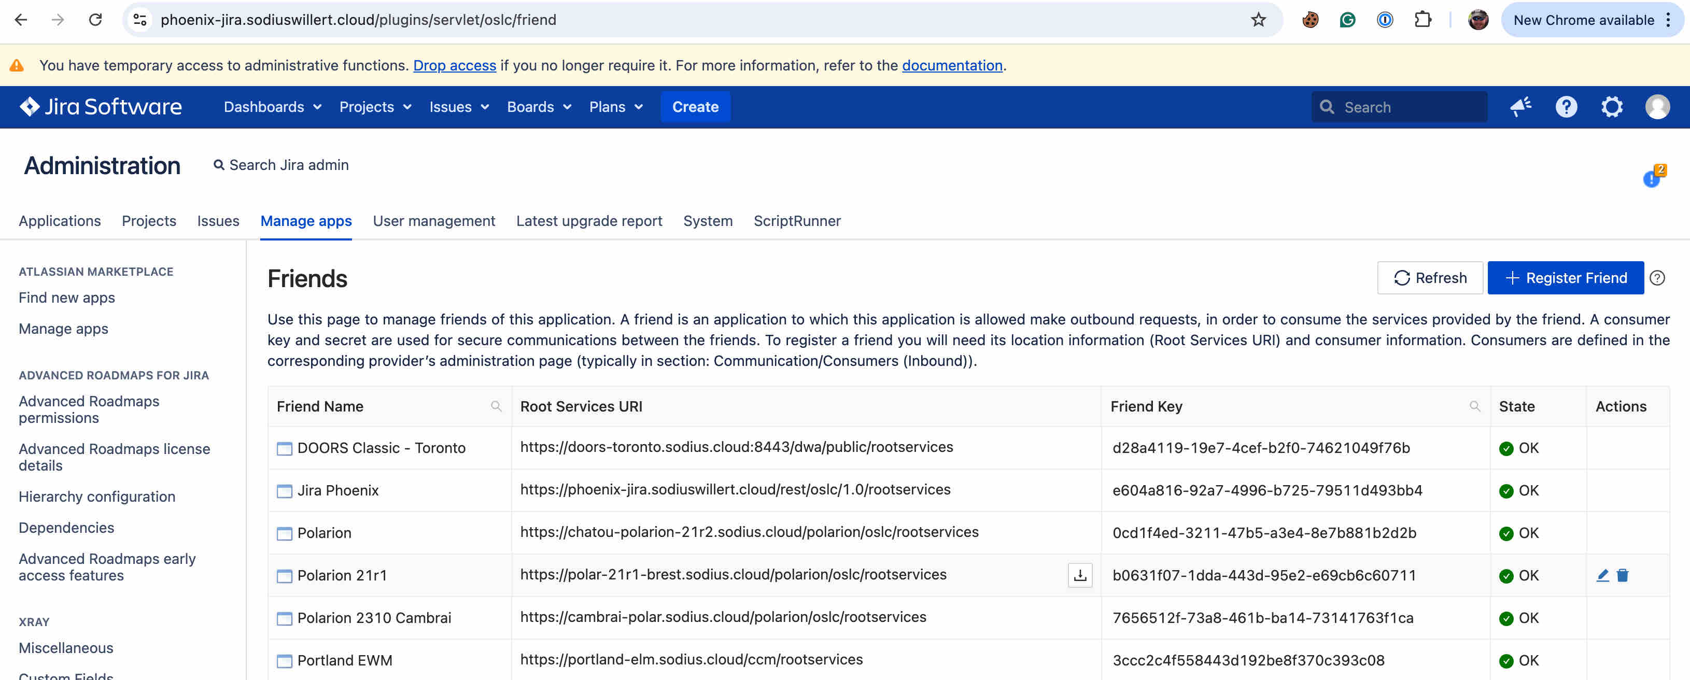Open Chrome profile avatar

(1477, 20)
